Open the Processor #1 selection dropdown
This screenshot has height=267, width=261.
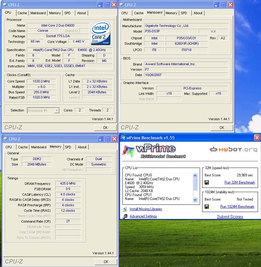click(x=57, y=111)
